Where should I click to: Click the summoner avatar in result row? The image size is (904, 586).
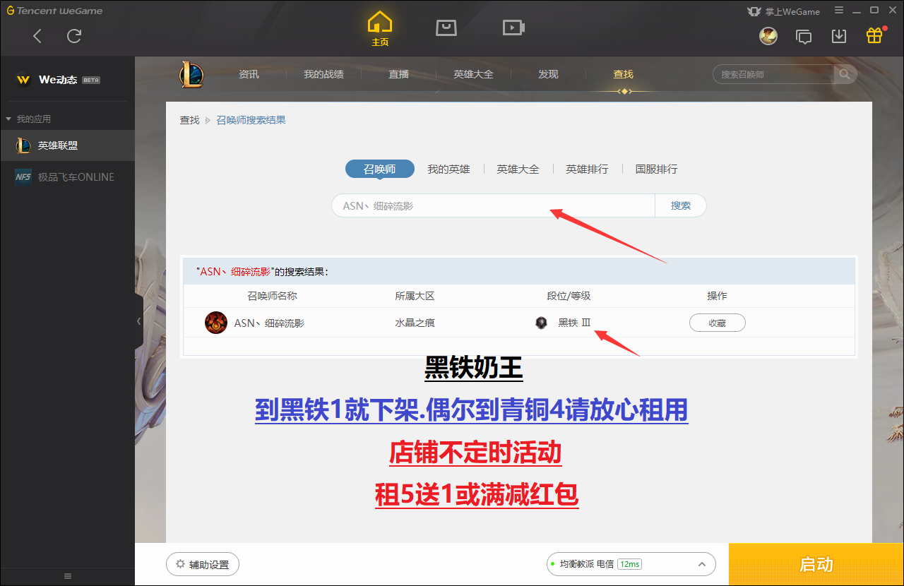[x=216, y=323]
